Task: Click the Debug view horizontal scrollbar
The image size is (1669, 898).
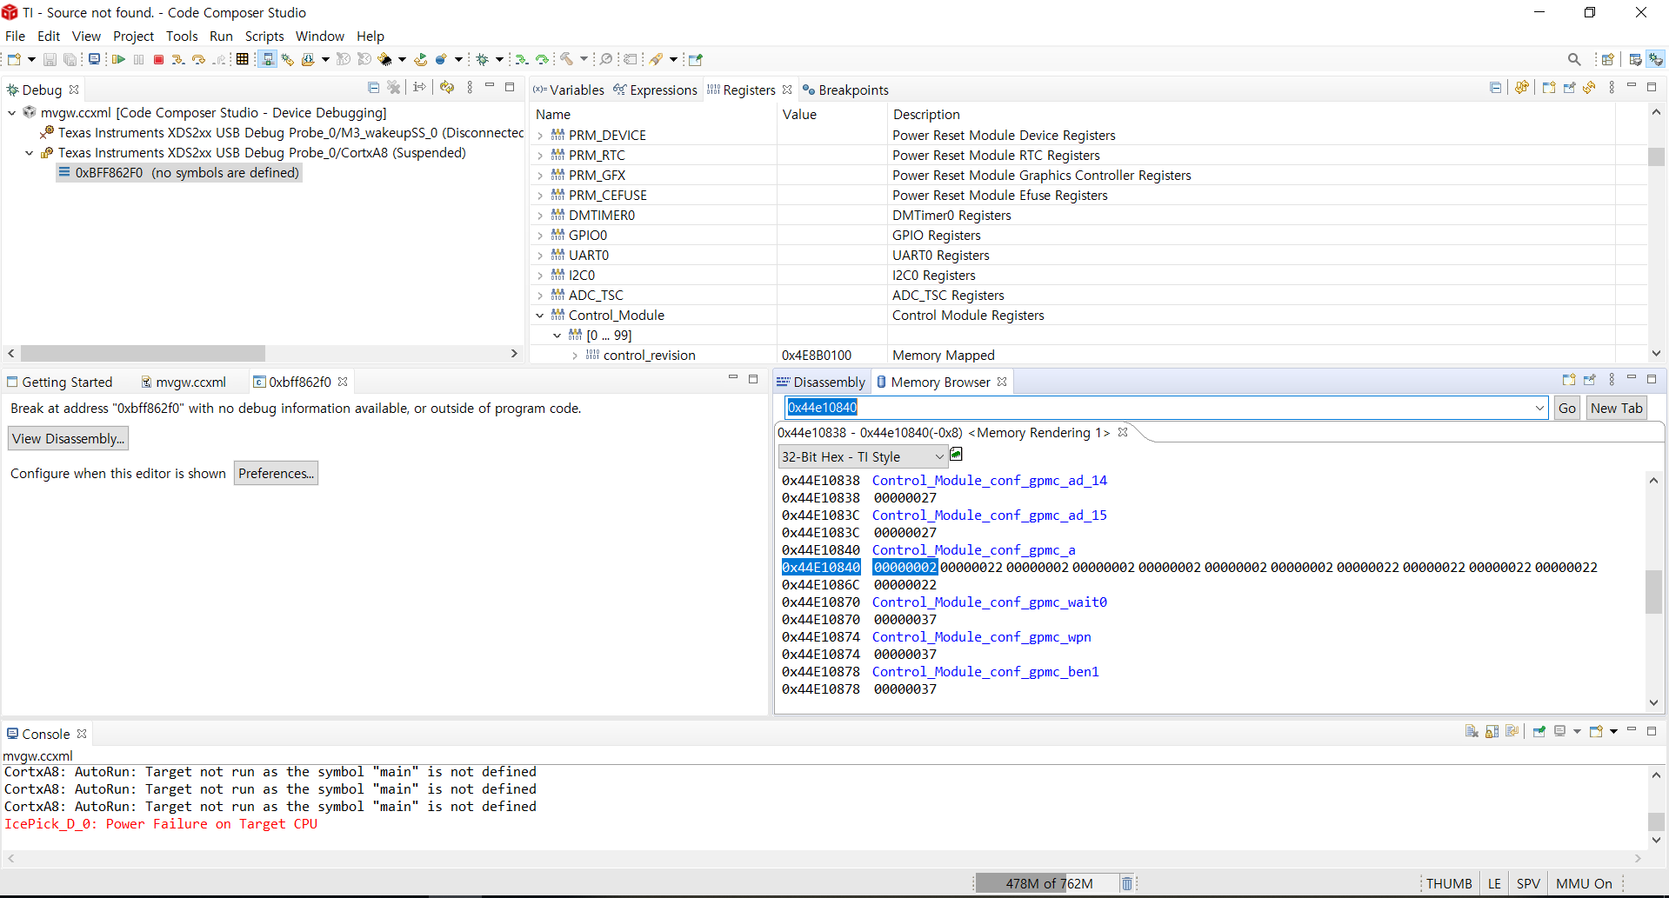Action: (x=143, y=353)
